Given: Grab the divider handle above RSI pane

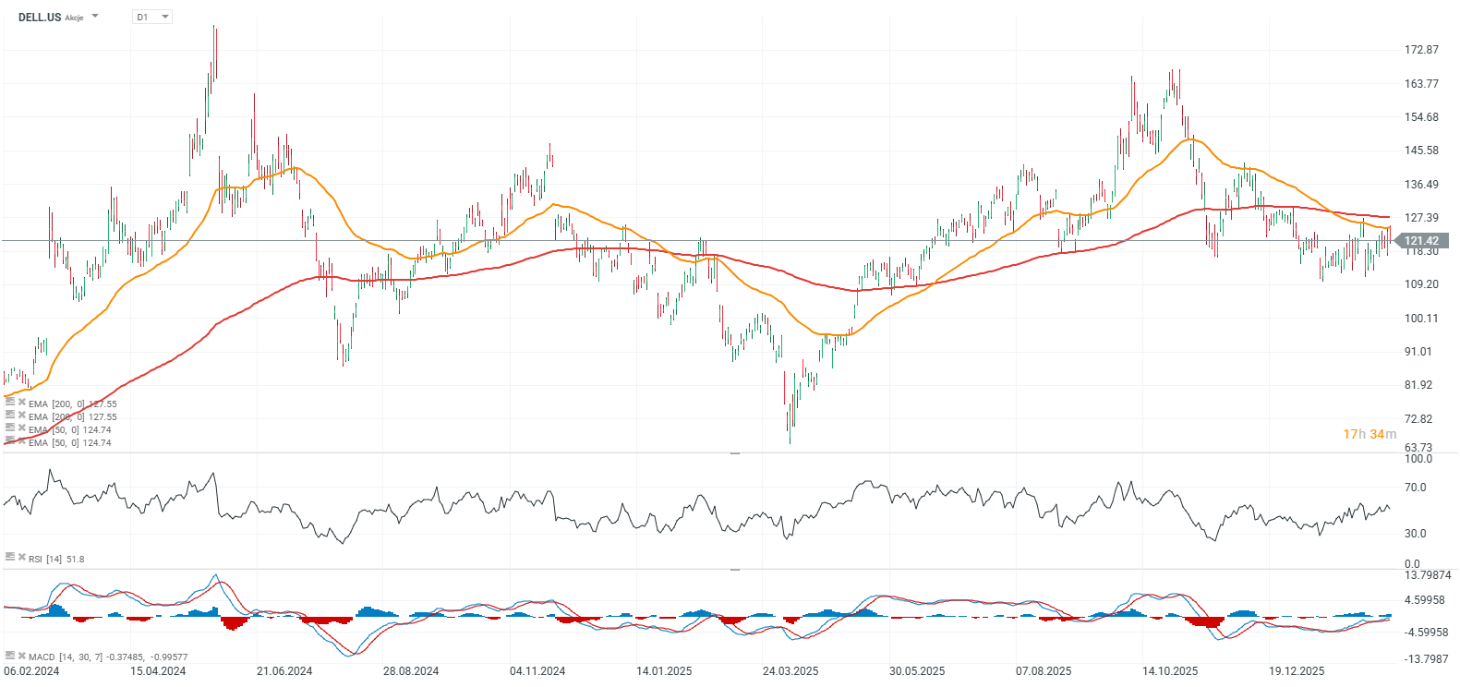Looking at the screenshot, I should coord(735,453).
